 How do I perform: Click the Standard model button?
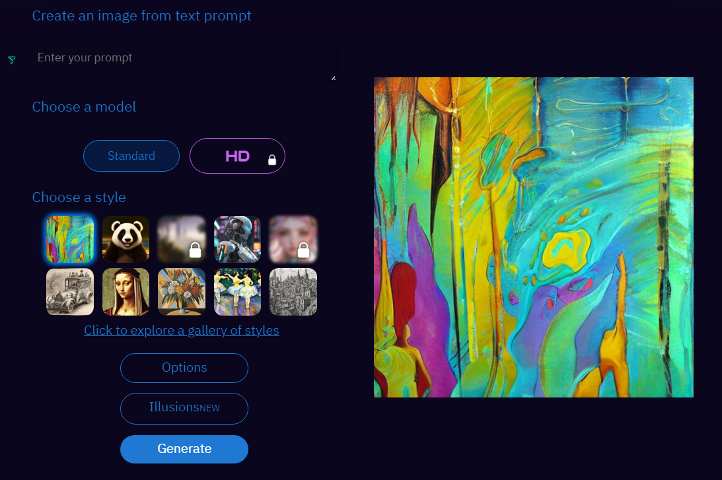(x=131, y=156)
